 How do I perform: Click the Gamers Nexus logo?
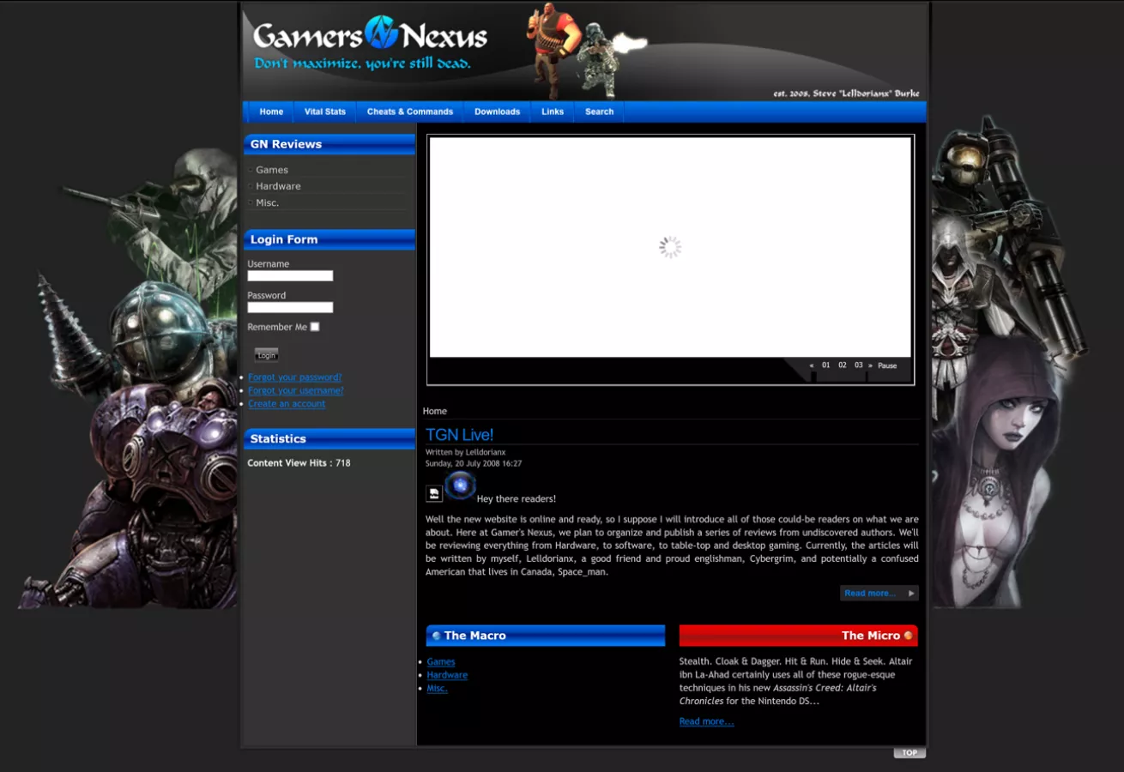pyautogui.click(x=370, y=37)
